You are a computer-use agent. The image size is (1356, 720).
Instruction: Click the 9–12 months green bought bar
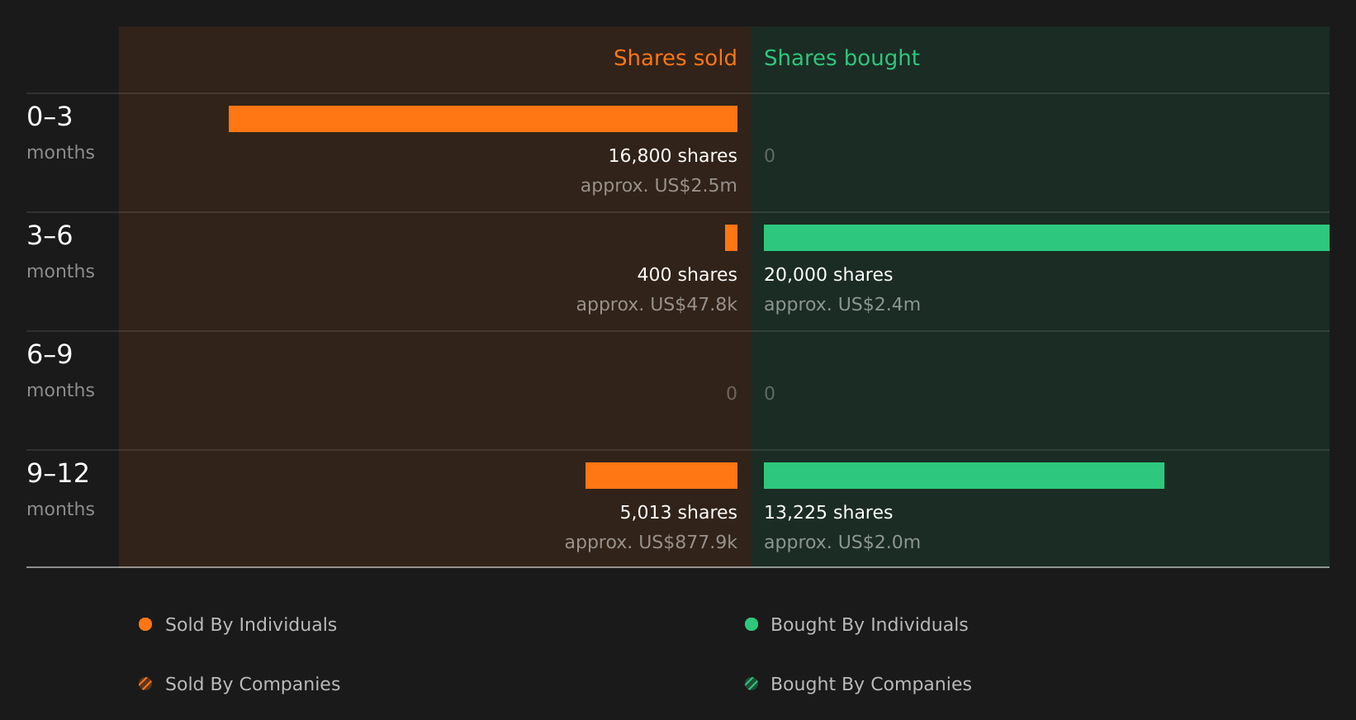click(x=964, y=476)
